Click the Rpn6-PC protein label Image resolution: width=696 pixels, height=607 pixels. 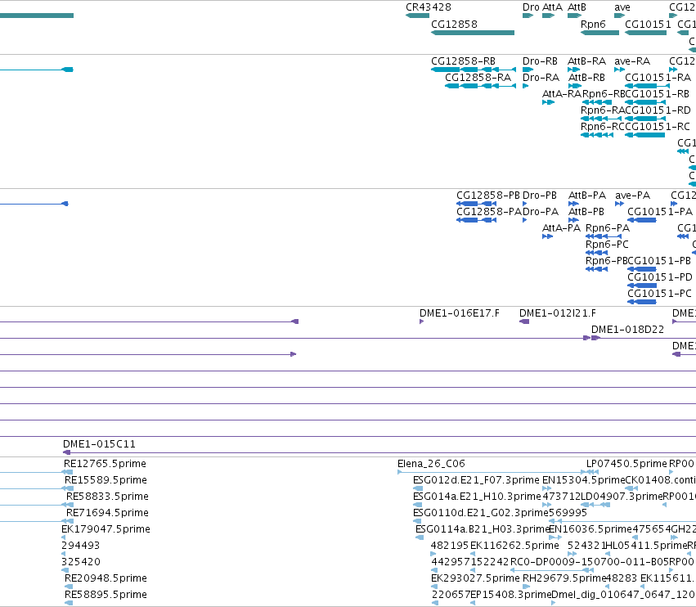[607, 245]
